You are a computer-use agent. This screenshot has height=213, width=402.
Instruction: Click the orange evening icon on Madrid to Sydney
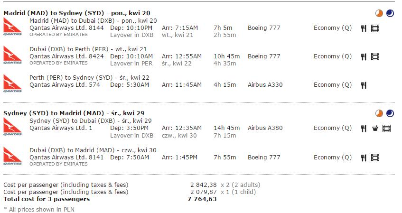click(379, 13)
